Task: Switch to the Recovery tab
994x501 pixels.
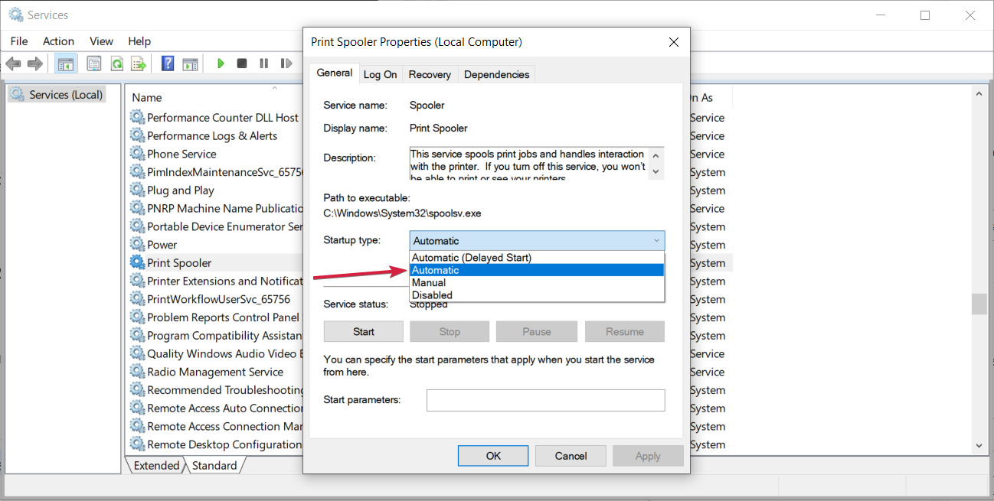Action: pos(430,74)
